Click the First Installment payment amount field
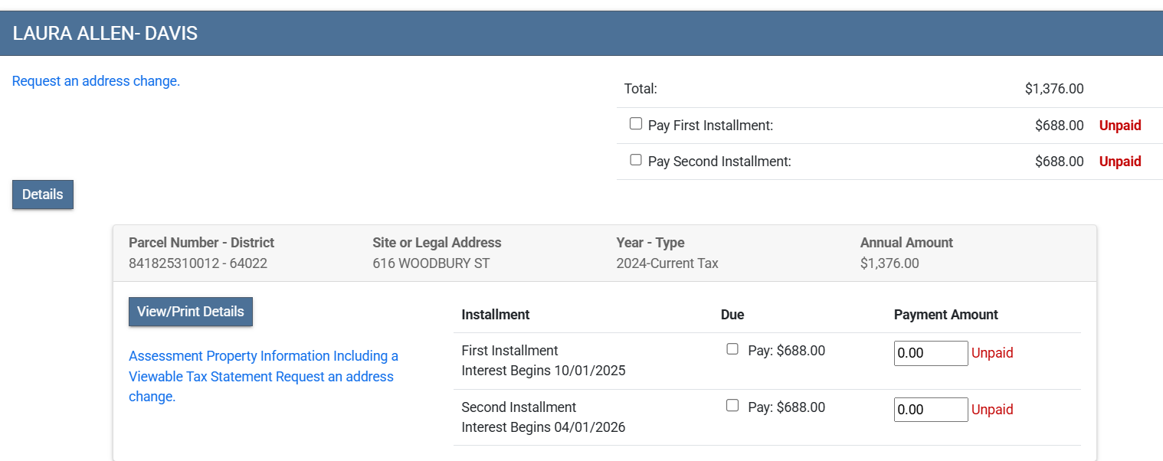The image size is (1163, 461). pos(930,353)
